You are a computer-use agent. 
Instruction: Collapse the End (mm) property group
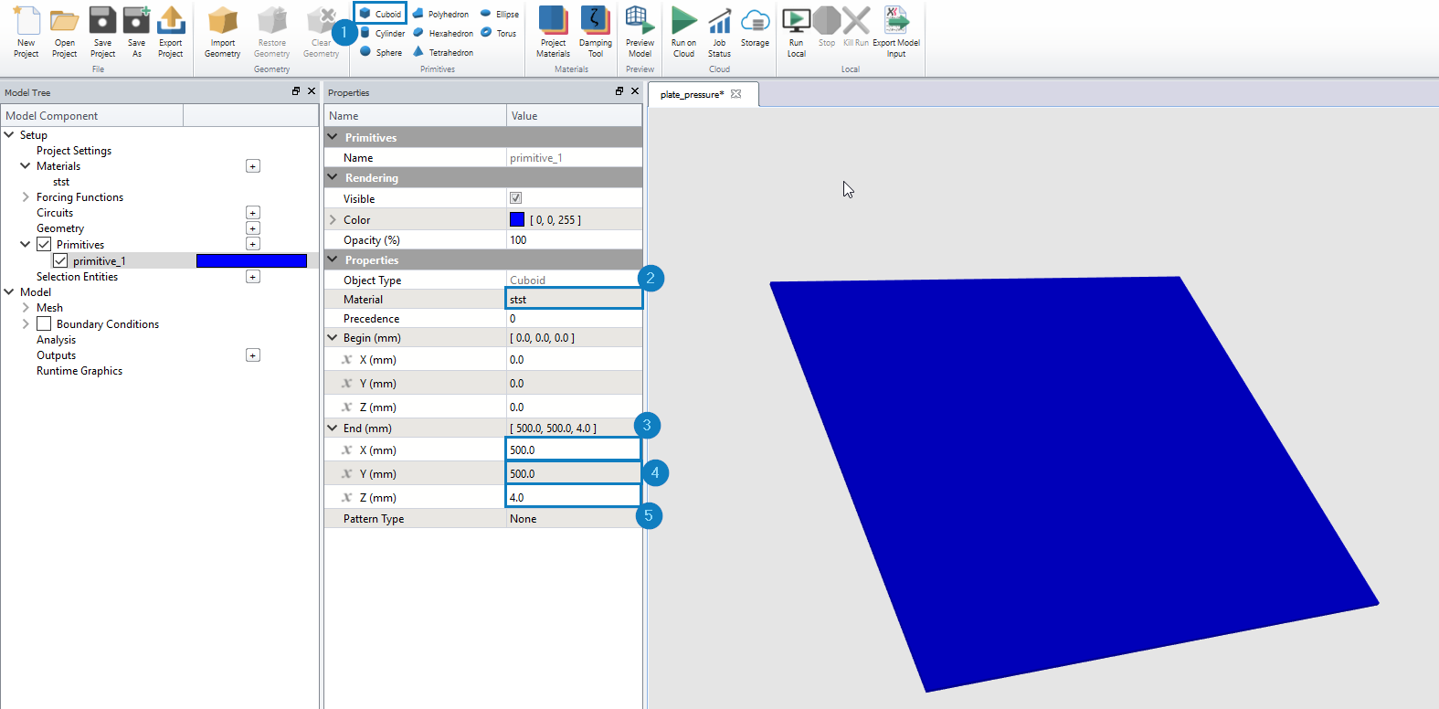coord(333,428)
